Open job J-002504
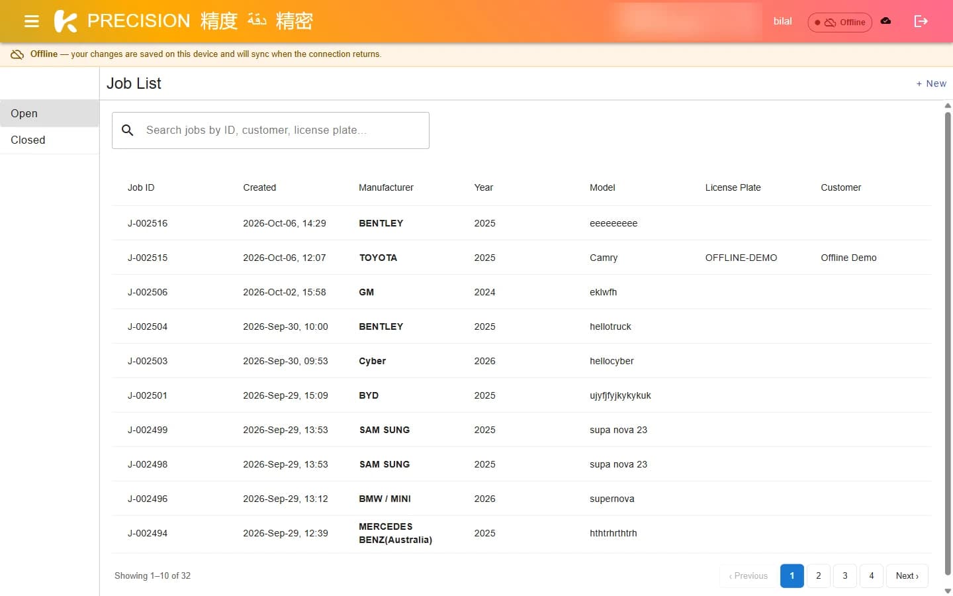Viewport: 953px width, 596px height. pyautogui.click(x=522, y=326)
